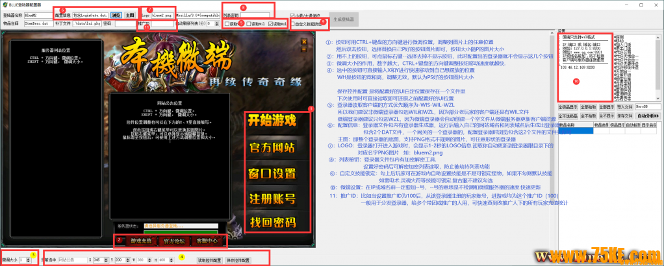Click the BLUE configurator app icon in title bar
The width and height of the screenshot is (664, 266).
5,5
